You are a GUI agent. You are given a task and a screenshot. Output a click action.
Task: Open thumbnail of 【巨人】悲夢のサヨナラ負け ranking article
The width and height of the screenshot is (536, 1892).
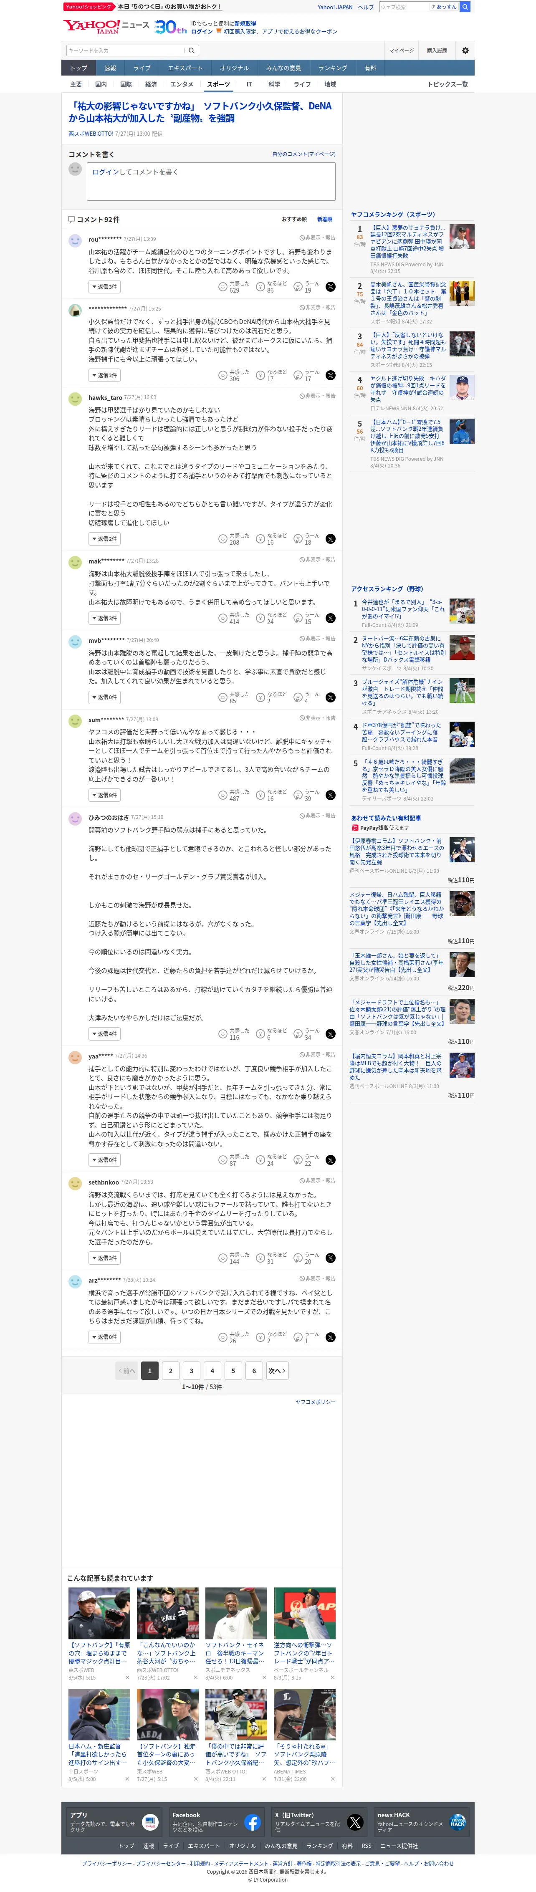[462, 237]
